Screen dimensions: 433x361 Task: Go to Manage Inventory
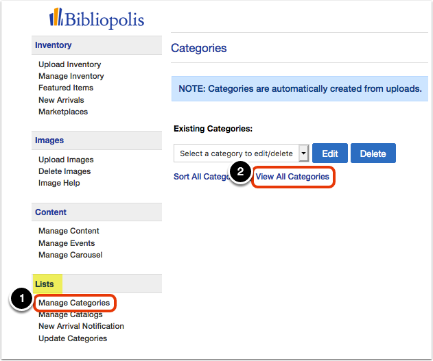71,76
